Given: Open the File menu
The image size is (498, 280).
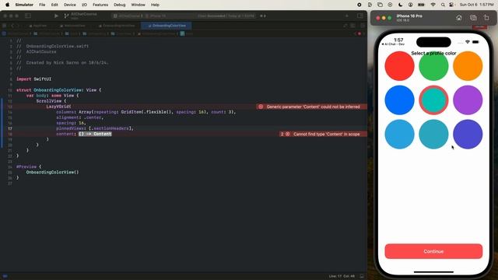Looking at the screenshot, I should tap(42, 5).
